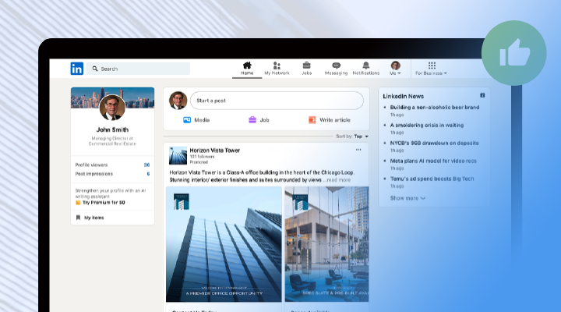Open the Me profile dropdown
561x312 pixels.
395,69
